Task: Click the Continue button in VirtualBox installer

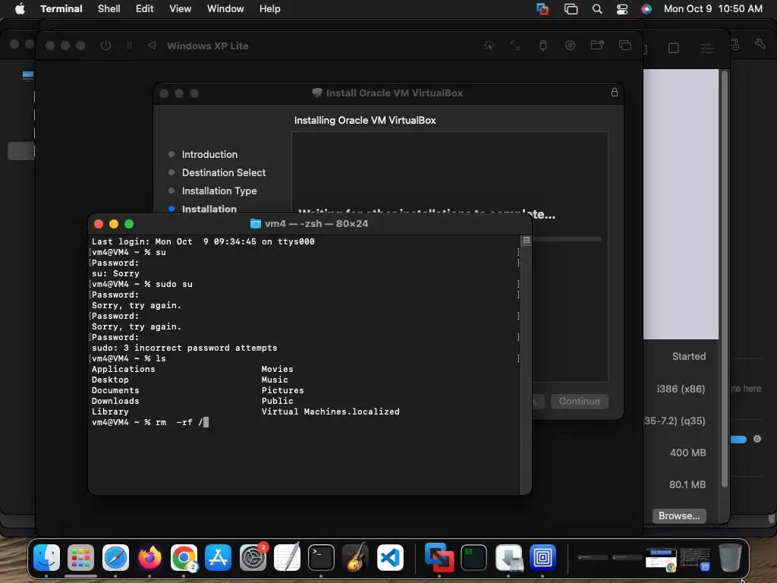Action: point(579,401)
